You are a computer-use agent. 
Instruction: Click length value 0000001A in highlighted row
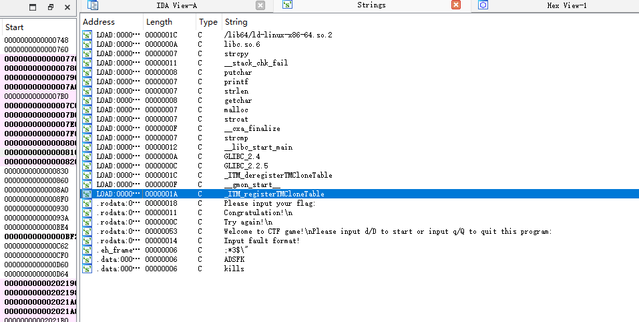(161, 194)
